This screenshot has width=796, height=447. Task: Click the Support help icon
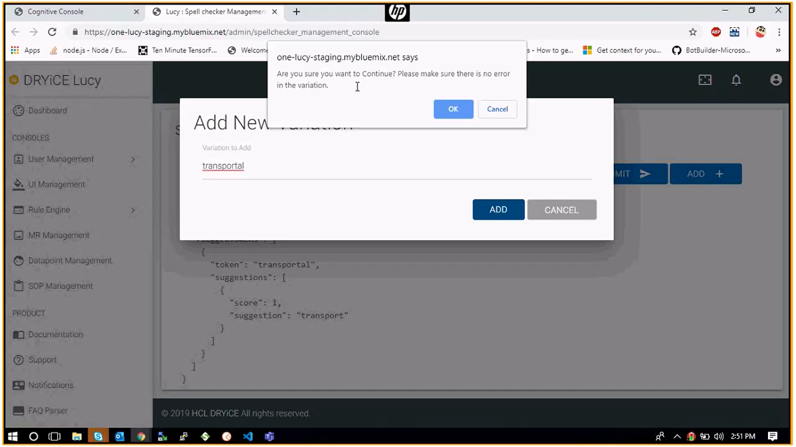click(19, 360)
